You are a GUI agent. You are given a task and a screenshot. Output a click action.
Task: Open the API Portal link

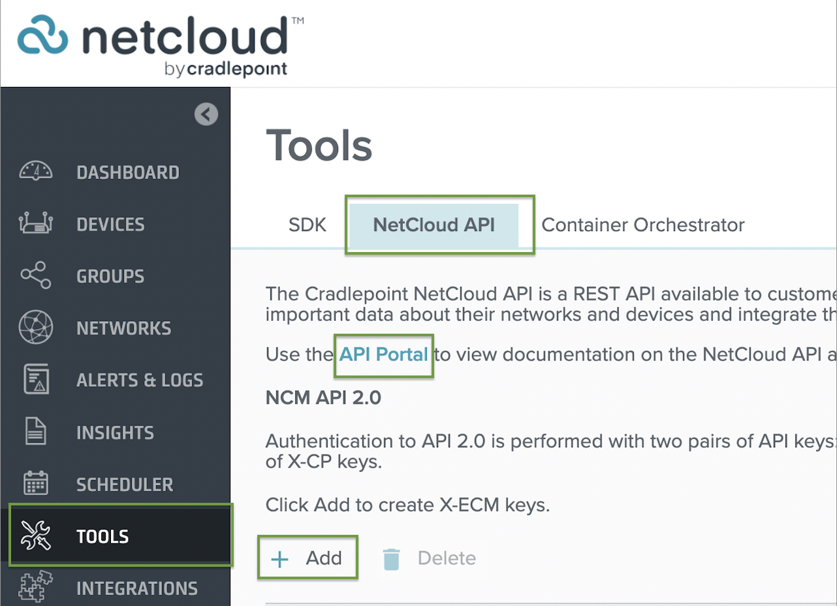pos(383,355)
